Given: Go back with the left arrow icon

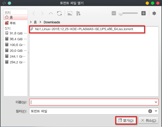Looking at the screenshot, I should tap(34, 13).
